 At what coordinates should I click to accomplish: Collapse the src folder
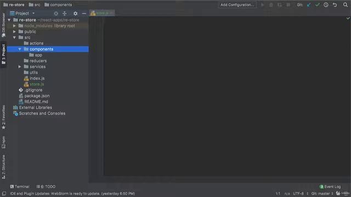(x=15, y=38)
